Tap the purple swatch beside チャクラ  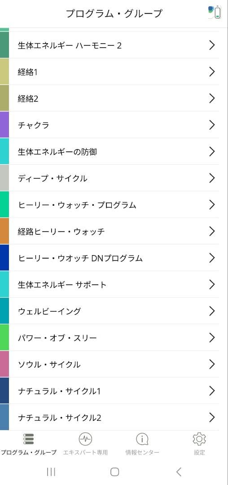4,125
